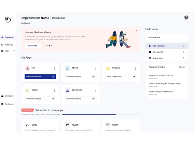Open the Apps sidebar menu
The height and width of the screenshot is (145, 194).
click(x=8, y=51)
